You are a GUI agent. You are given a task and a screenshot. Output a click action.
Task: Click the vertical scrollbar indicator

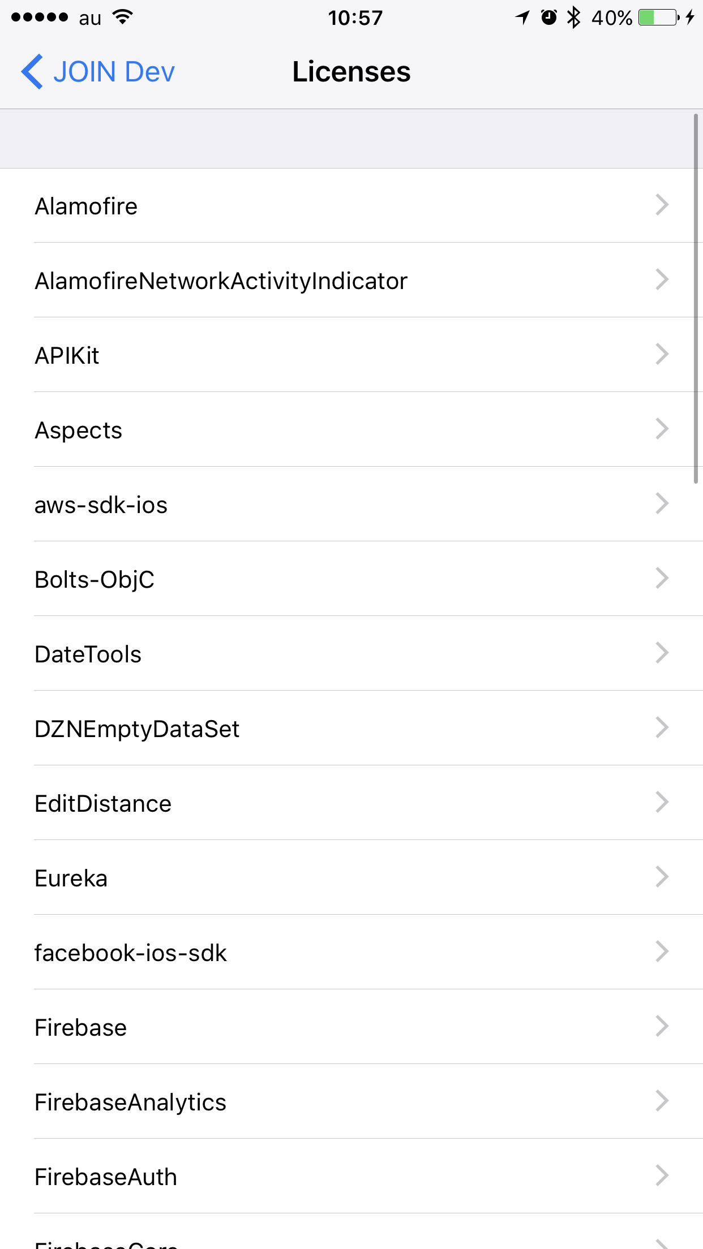tap(696, 299)
